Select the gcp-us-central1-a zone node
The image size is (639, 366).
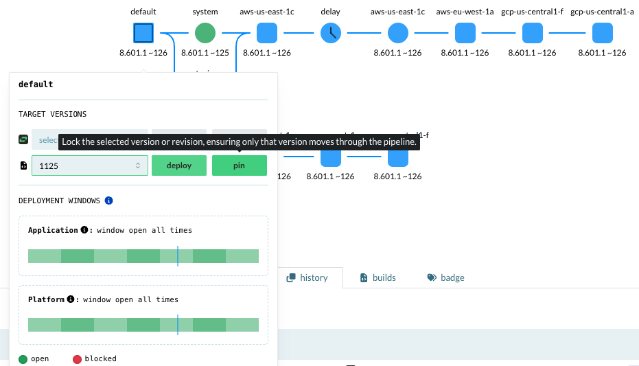click(603, 33)
